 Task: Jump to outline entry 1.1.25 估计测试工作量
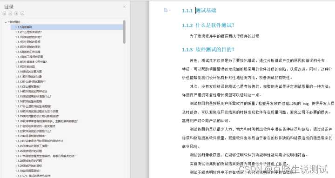pos(32,146)
